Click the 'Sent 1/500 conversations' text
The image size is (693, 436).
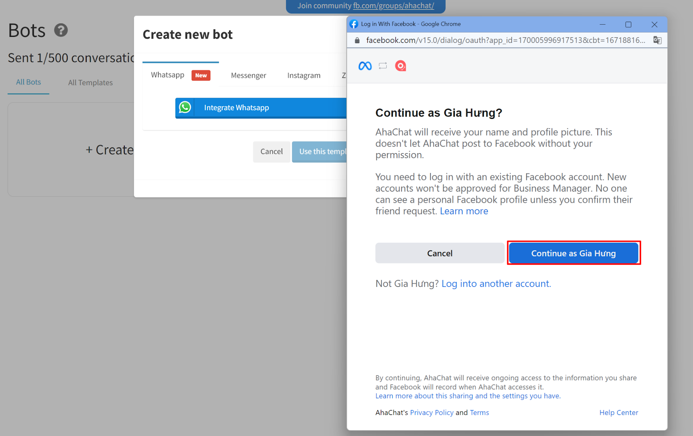(x=71, y=58)
